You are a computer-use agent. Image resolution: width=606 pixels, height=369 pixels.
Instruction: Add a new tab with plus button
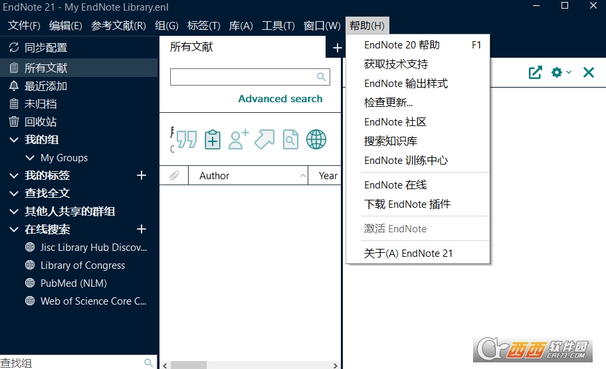338,48
